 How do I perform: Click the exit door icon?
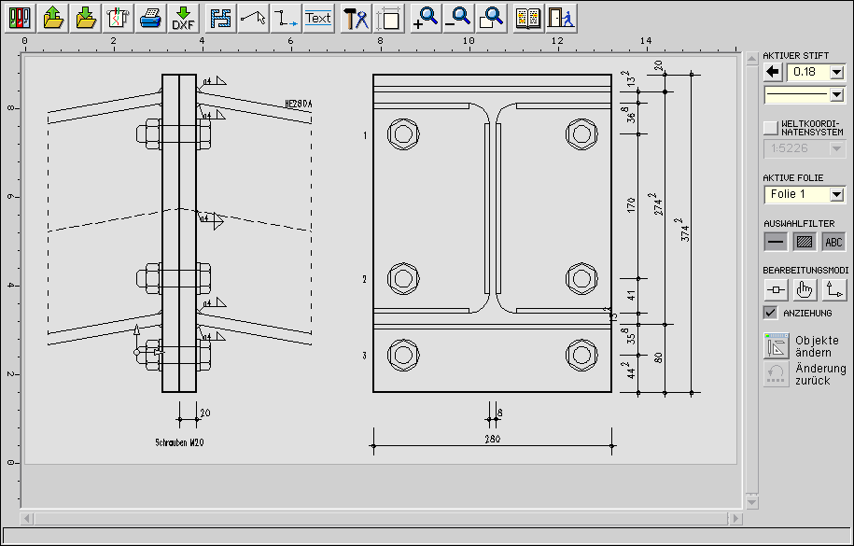coord(559,18)
